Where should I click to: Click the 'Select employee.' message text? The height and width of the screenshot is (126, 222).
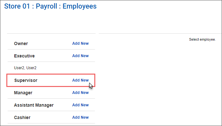[202, 39]
